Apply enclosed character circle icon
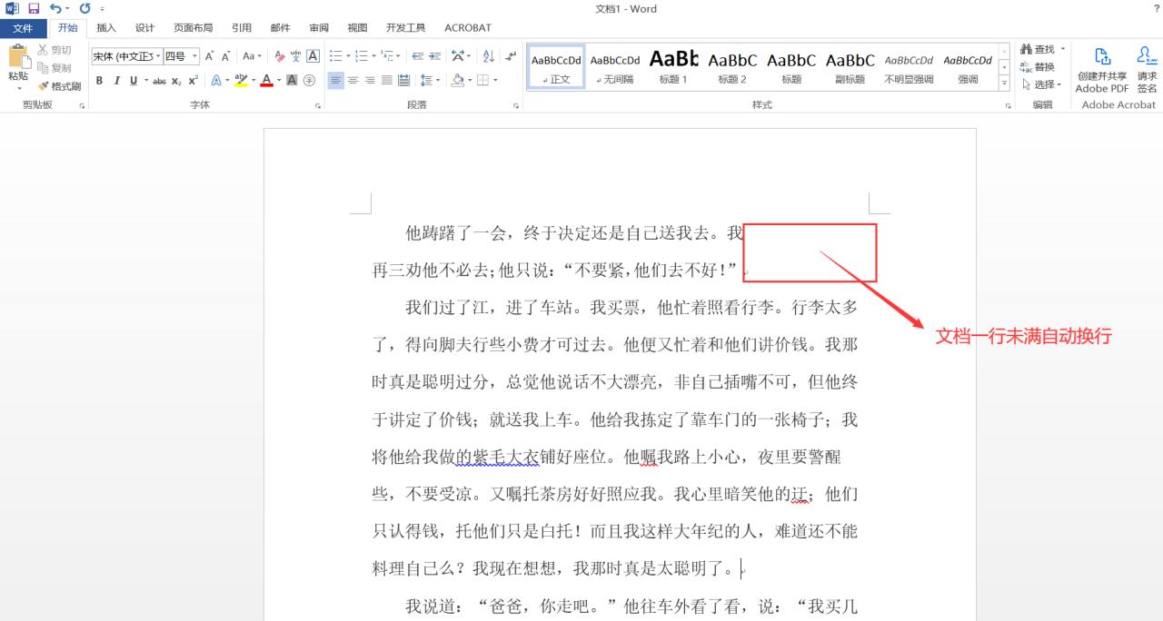Image resolution: width=1163 pixels, height=621 pixels. tap(309, 81)
